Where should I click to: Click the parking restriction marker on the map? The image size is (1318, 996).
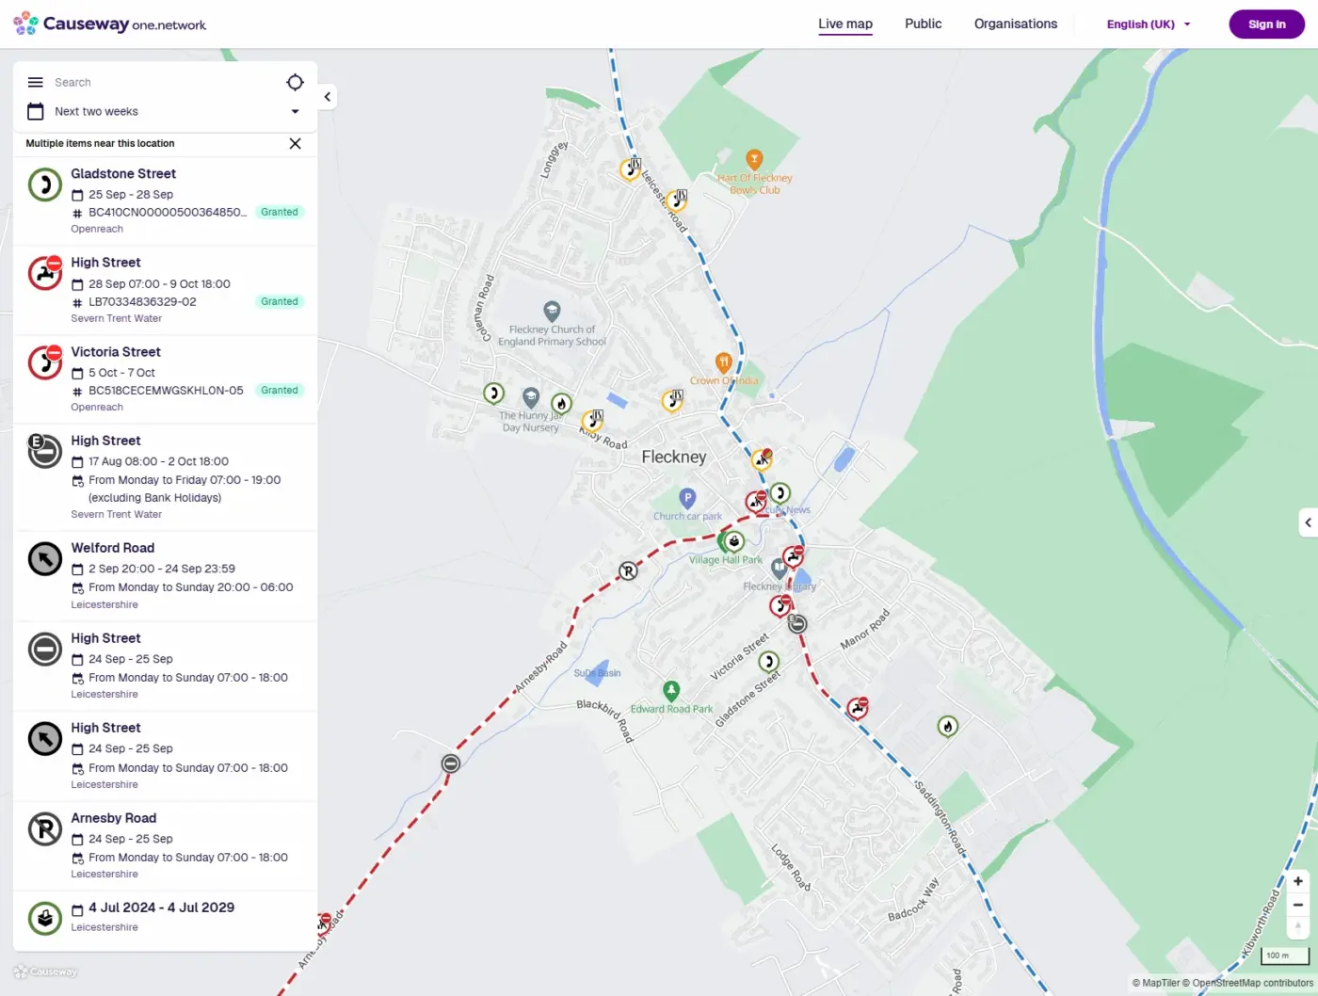point(628,570)
